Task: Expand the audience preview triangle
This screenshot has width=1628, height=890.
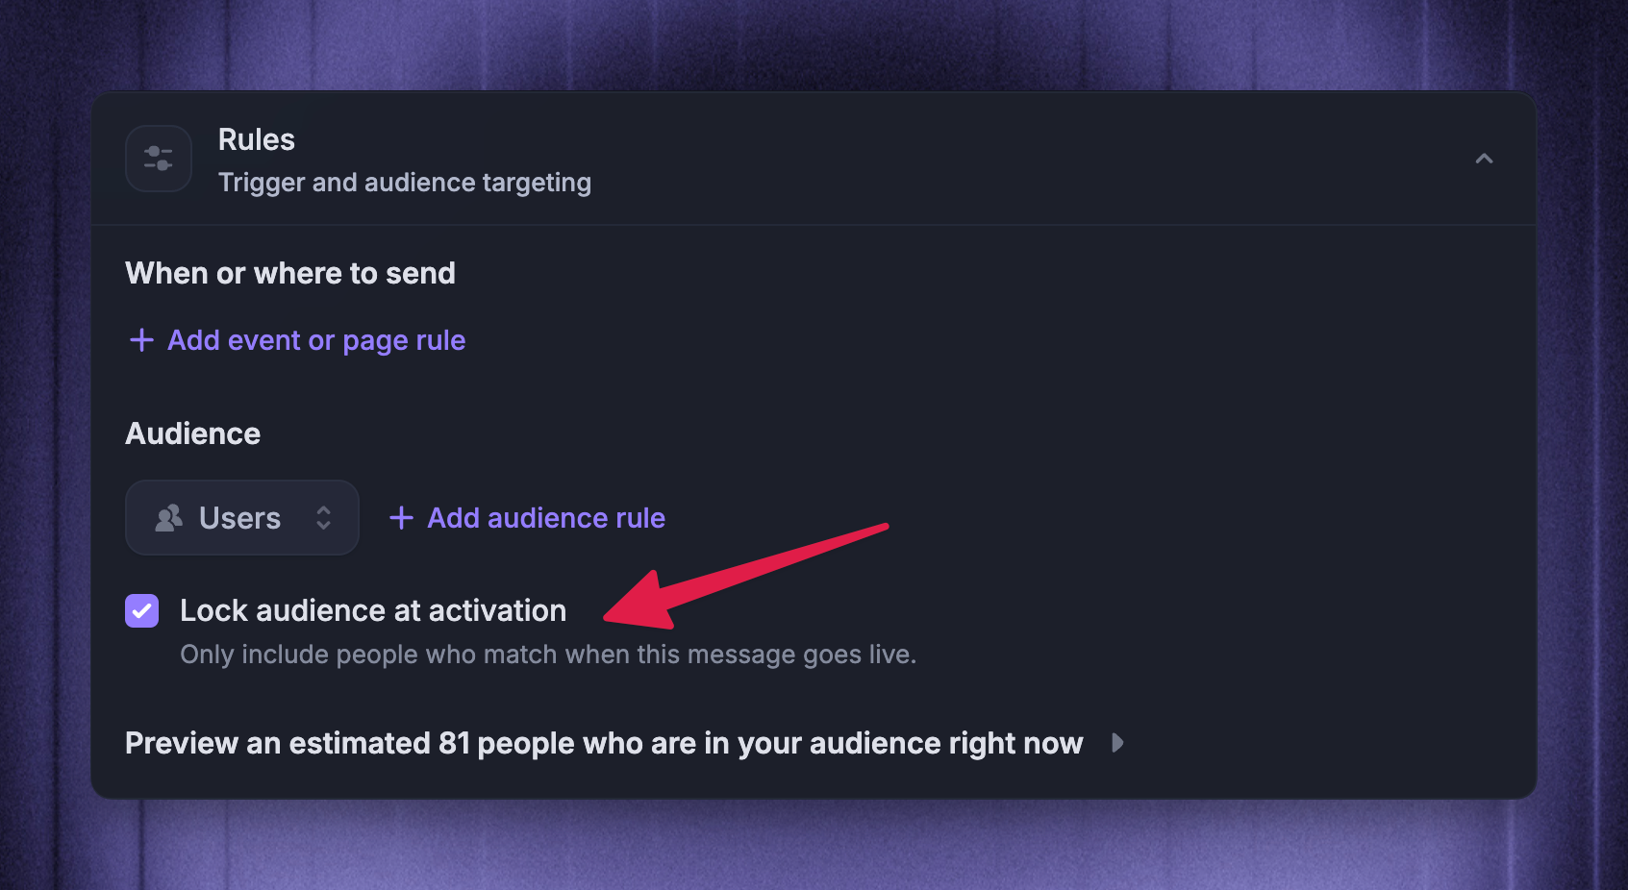Action: [x=1117, y=743]
